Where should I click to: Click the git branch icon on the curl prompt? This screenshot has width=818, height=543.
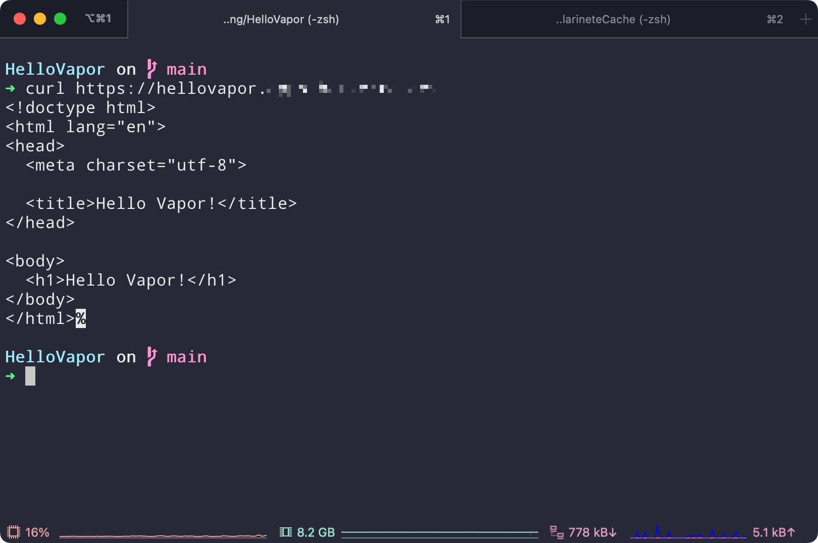point(151,69)
